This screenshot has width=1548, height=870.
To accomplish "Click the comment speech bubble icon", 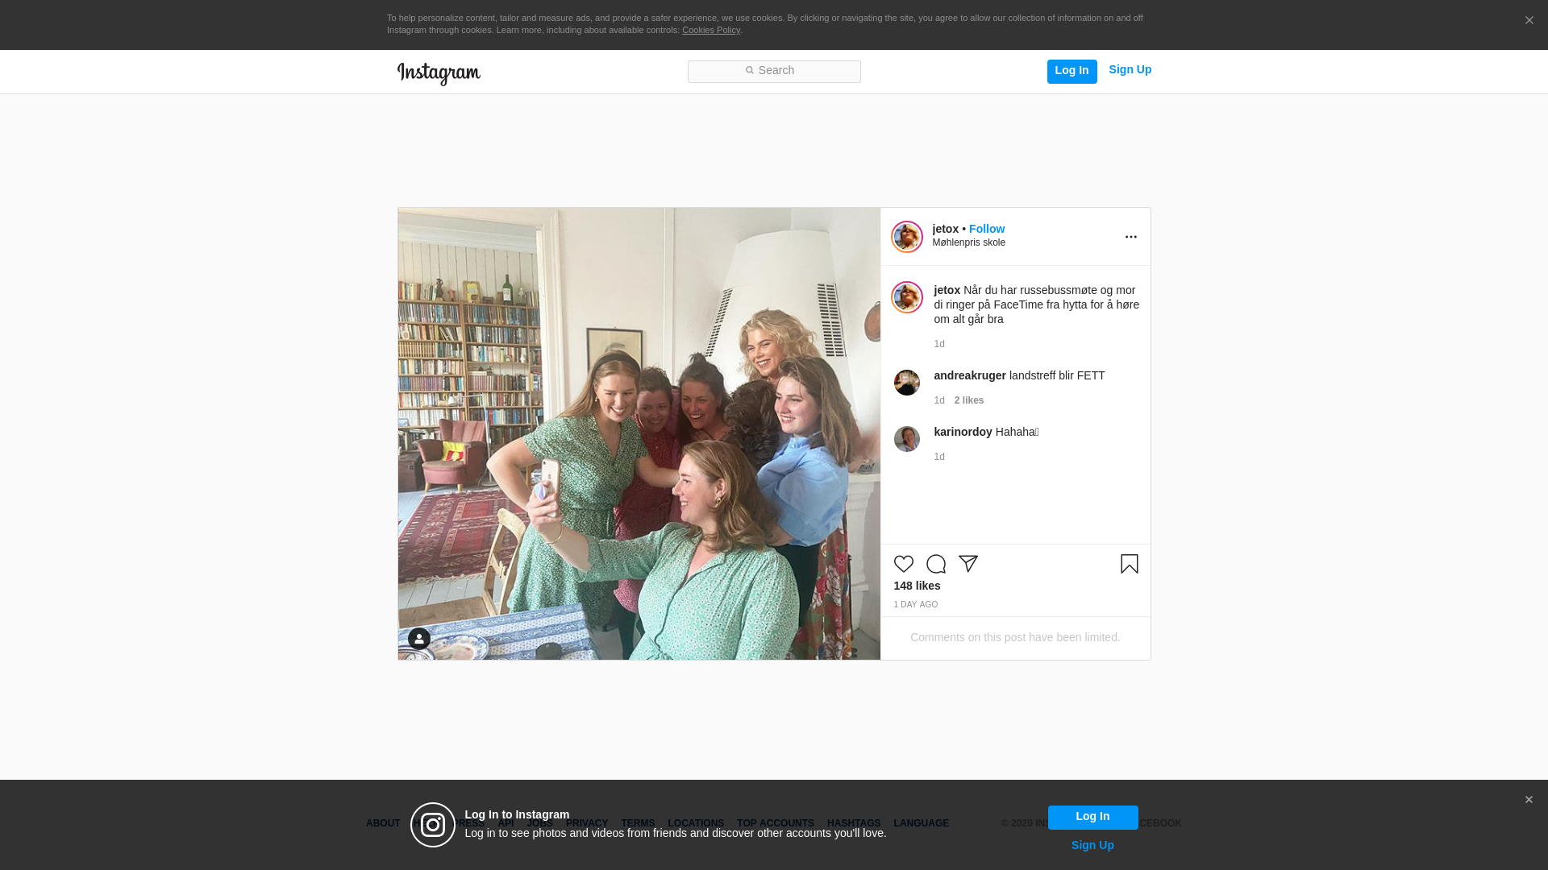I will tap(935, 564).
